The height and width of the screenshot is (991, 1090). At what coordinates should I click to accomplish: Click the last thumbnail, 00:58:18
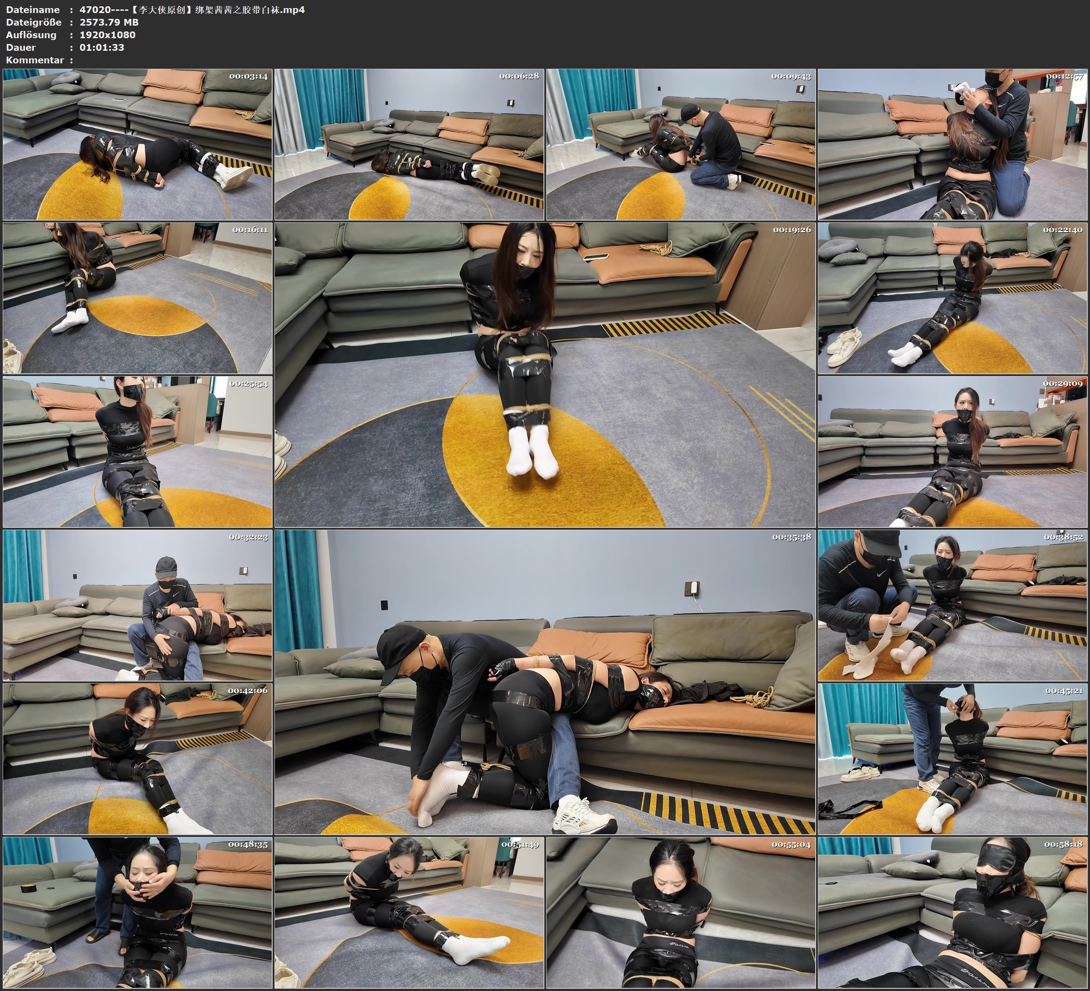953,912
